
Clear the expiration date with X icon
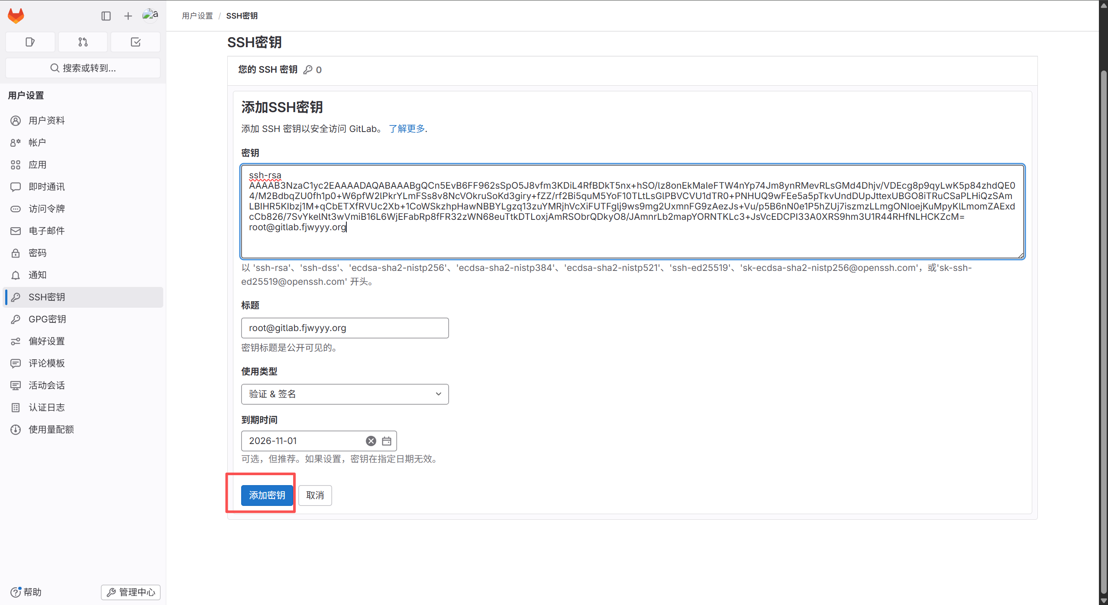click(x=371, y=441)
